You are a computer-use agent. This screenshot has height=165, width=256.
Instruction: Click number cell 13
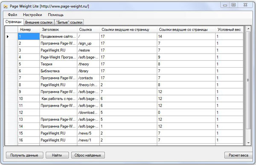click(x=29, y=119)
